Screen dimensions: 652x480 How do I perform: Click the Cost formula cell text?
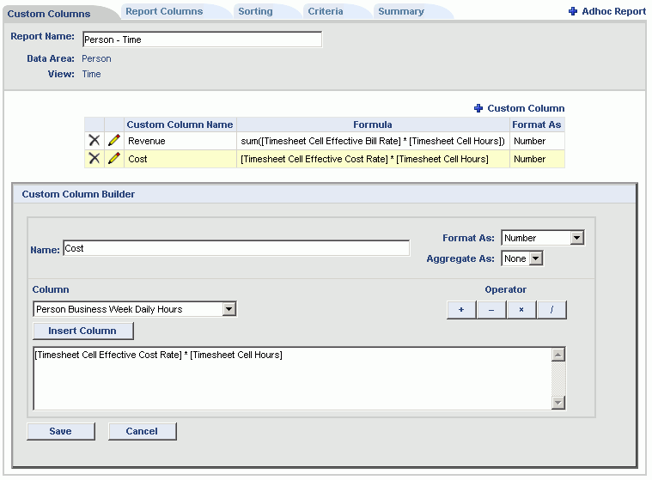click(364, 159)
